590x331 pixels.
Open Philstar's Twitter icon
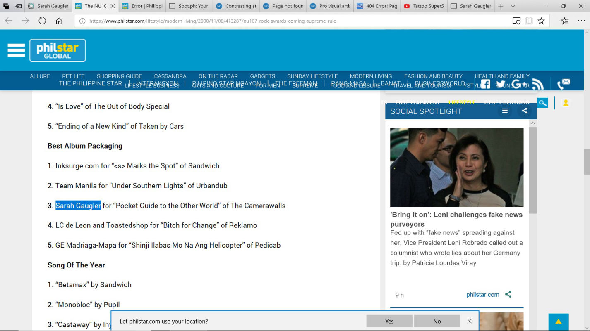coord(501,84)
